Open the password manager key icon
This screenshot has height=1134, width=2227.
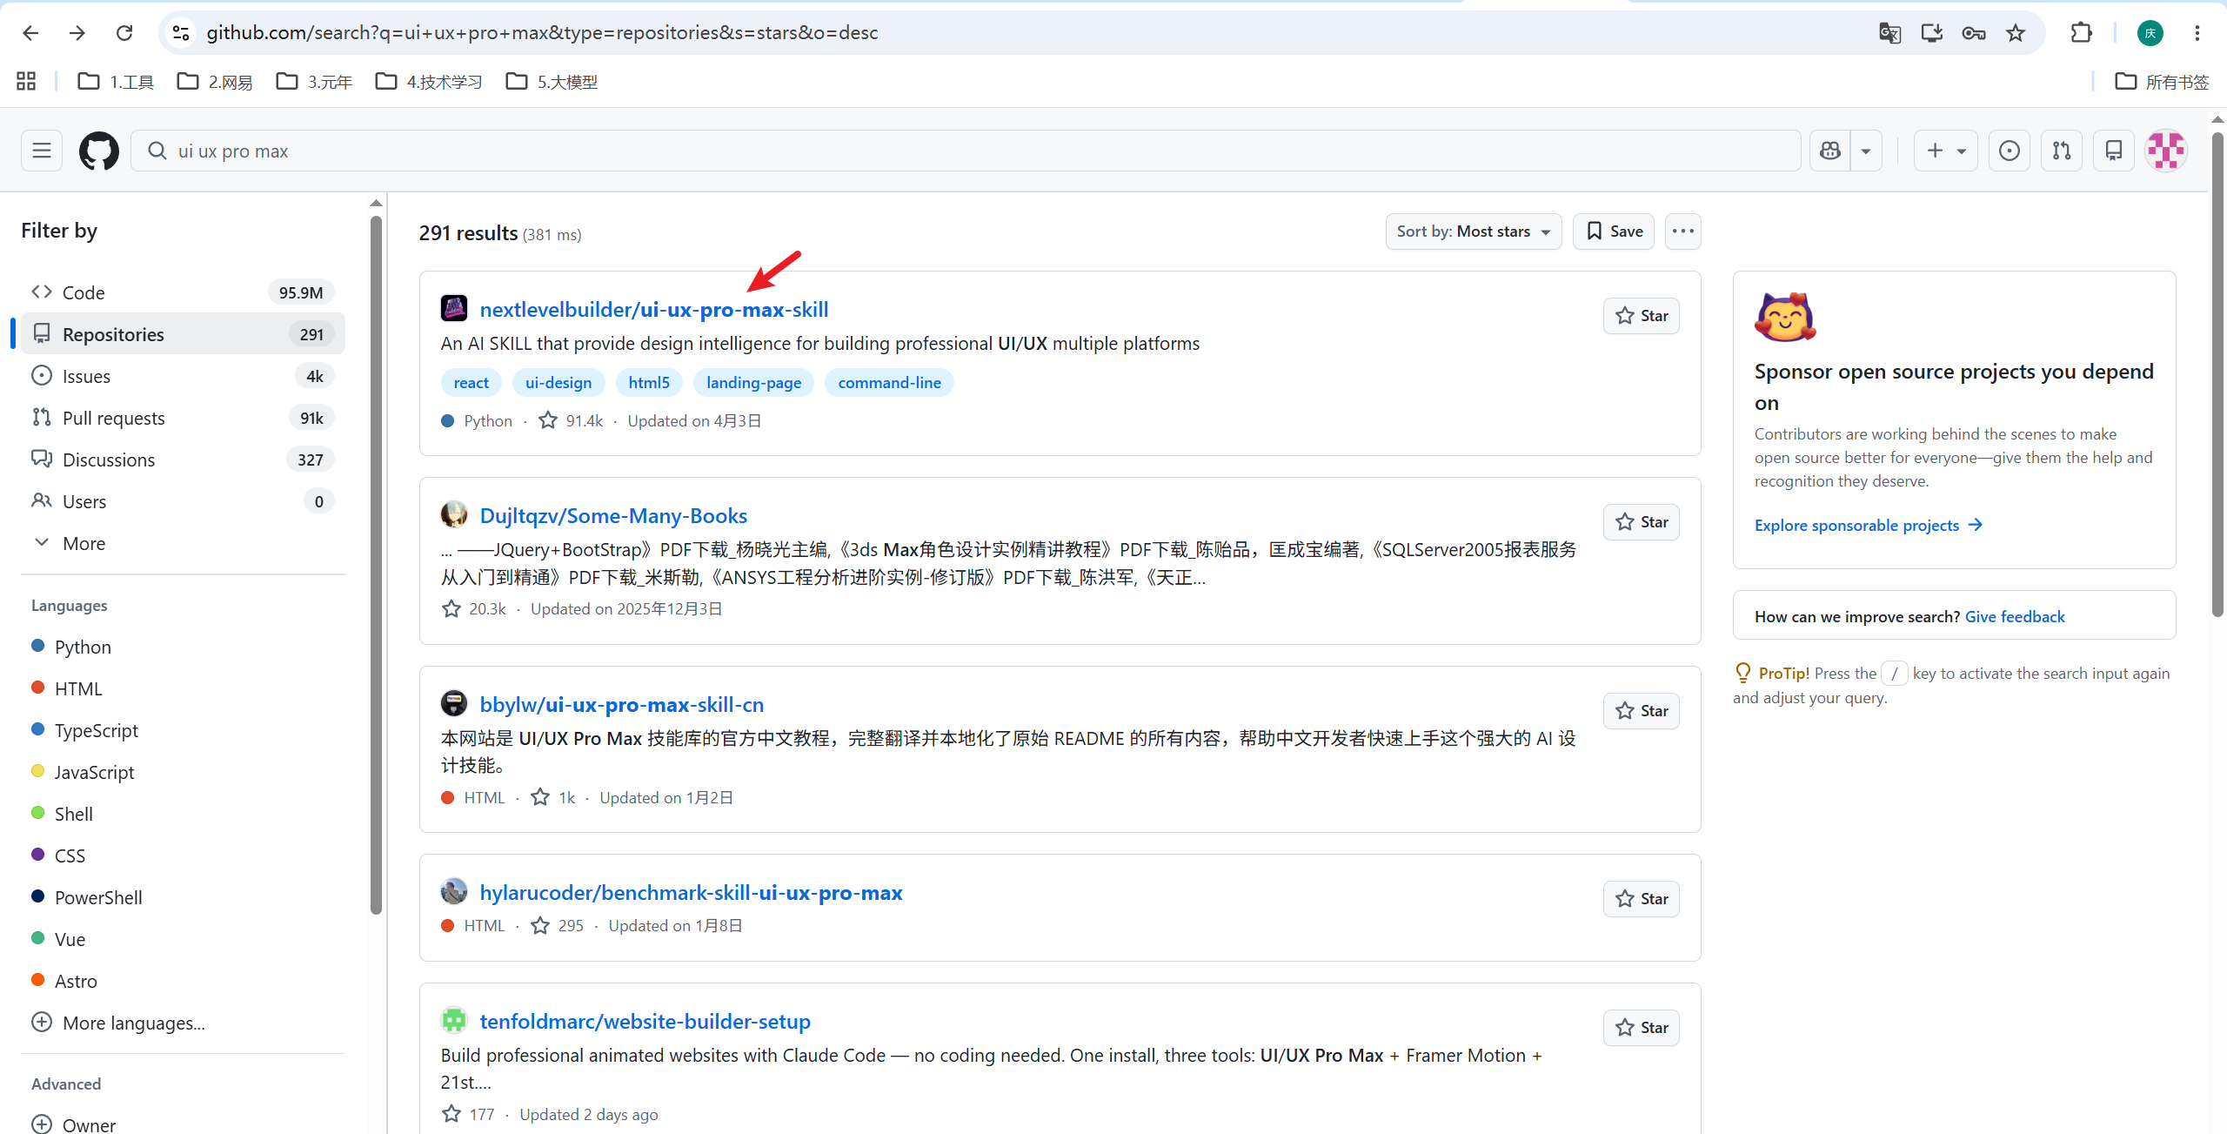click(1974, 33)
